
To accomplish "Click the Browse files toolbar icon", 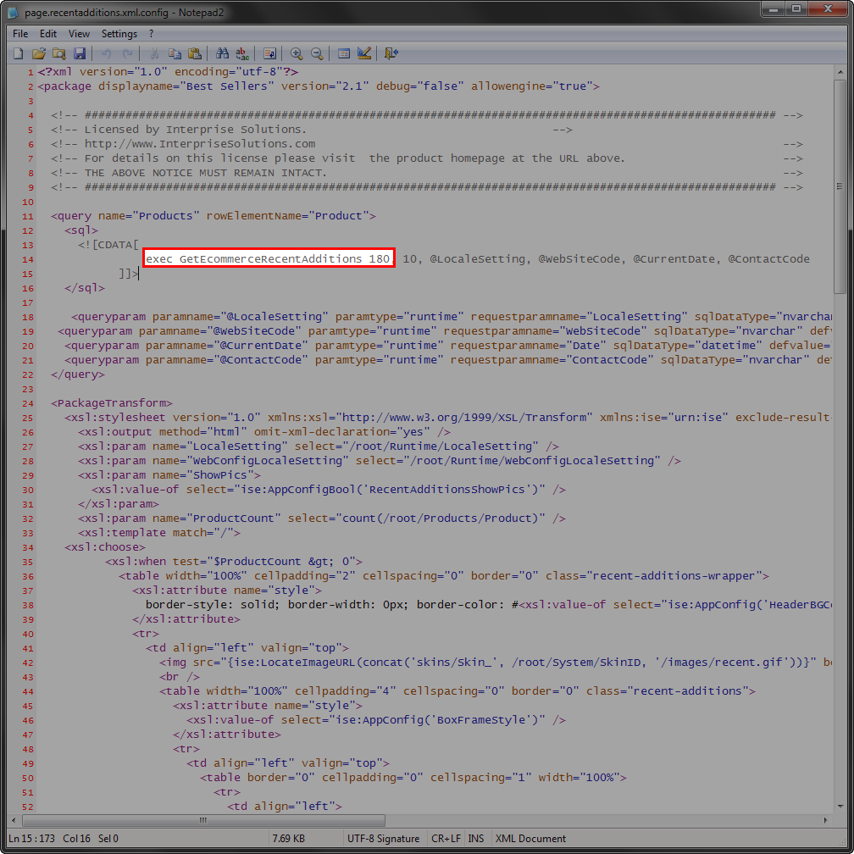I will click(59, 53).
